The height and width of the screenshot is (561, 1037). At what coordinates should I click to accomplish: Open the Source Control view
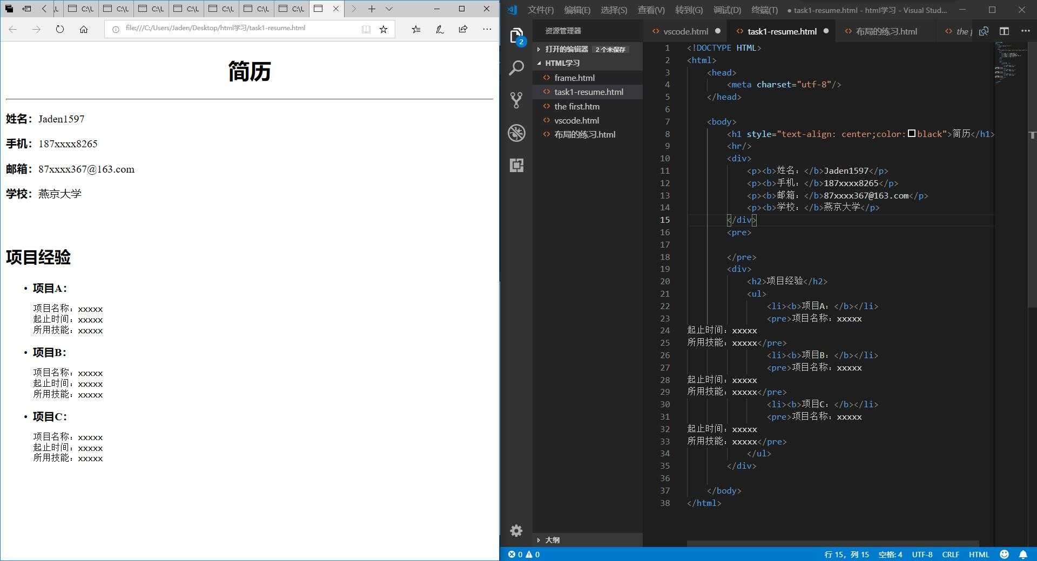click(516, 100)
